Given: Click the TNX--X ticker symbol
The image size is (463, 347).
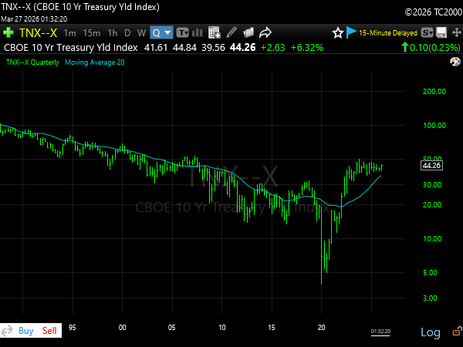Looking at the screenshot, I should coord(38,32).
